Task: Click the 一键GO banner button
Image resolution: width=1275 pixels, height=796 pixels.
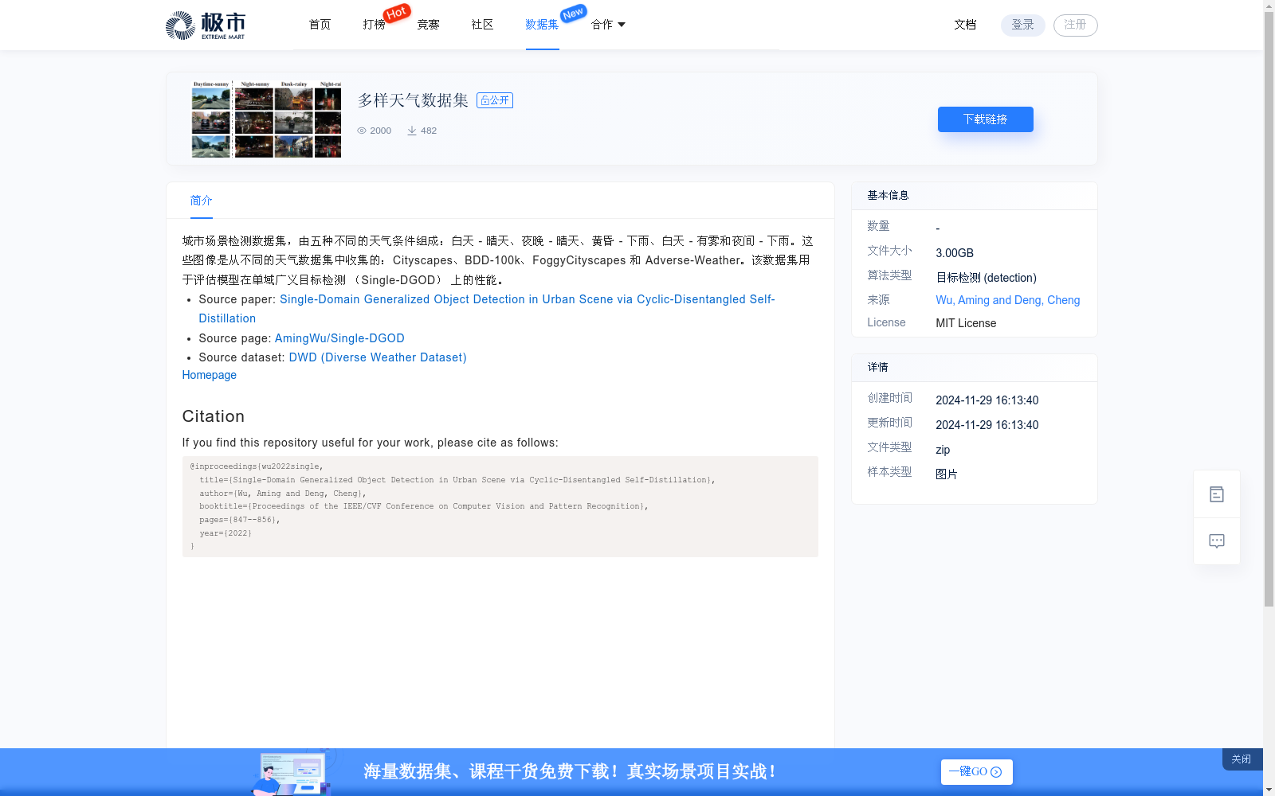Action: pyautogui.click(x=977, y=772)
